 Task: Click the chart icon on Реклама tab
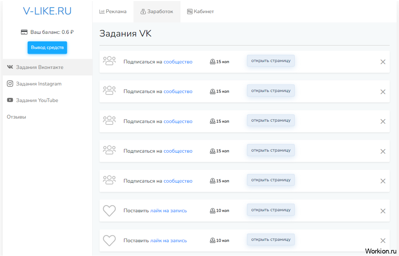pos(102,11)
